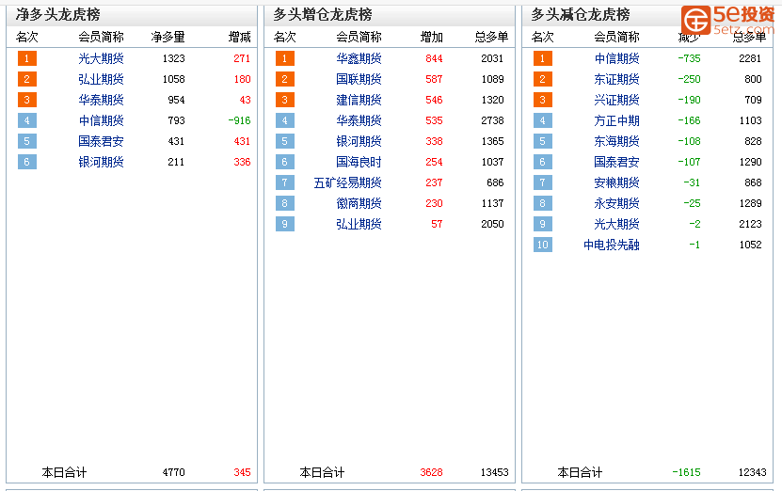
Task: Select the -916 change value
Action: point(239,120)
